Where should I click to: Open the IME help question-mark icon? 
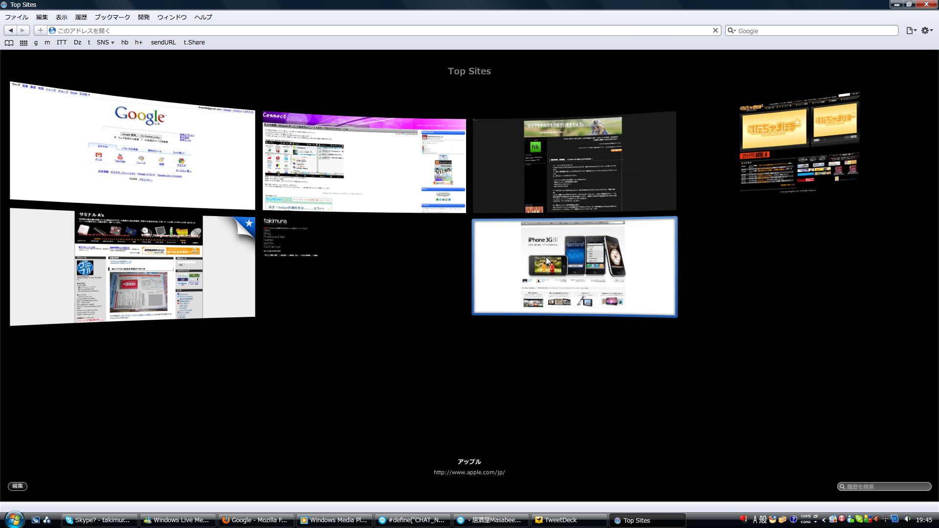click(x=793, y=520)
